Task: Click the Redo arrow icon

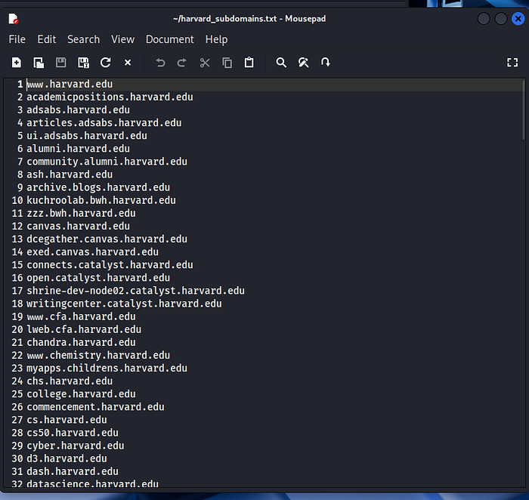Action: pos(182,63)
